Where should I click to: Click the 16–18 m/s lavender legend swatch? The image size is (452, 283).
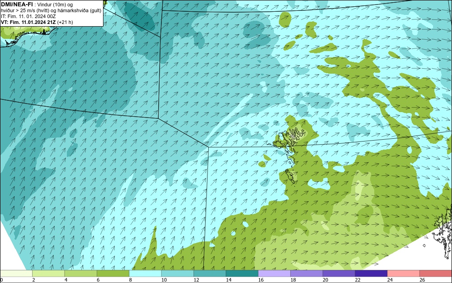click(x=274, y=274)
